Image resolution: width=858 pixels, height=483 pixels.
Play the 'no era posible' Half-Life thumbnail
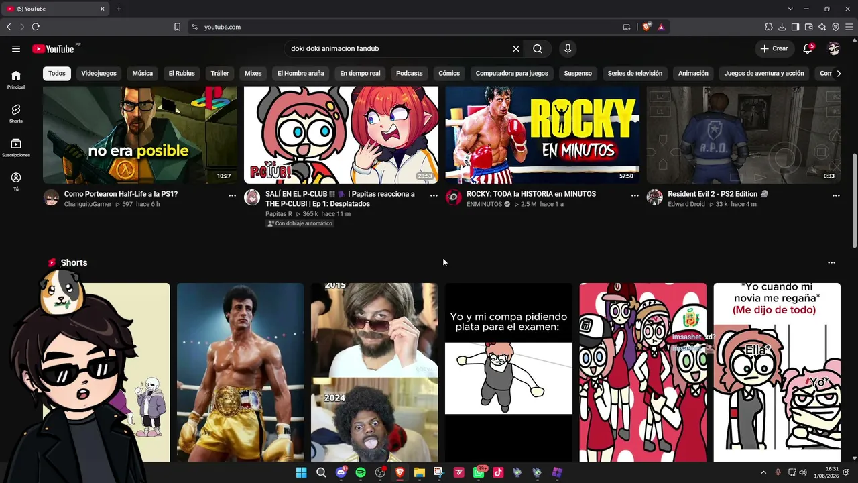click(x=140, y=135)
